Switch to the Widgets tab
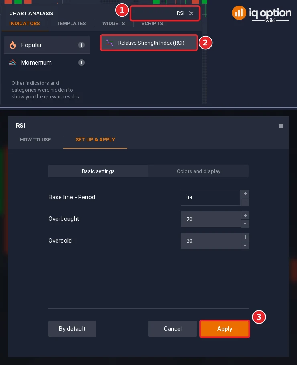 (x=114, y=24)
